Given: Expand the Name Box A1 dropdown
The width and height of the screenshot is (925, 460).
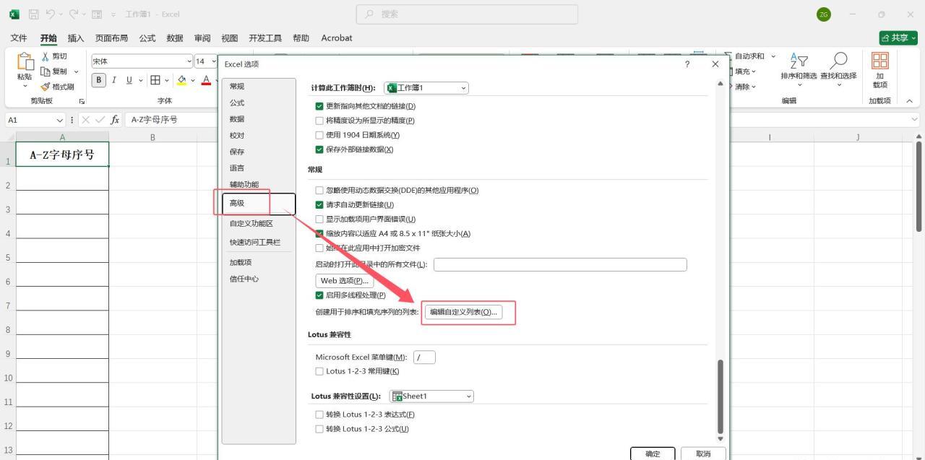Looking at the screenshot, I should click(59, 120).
